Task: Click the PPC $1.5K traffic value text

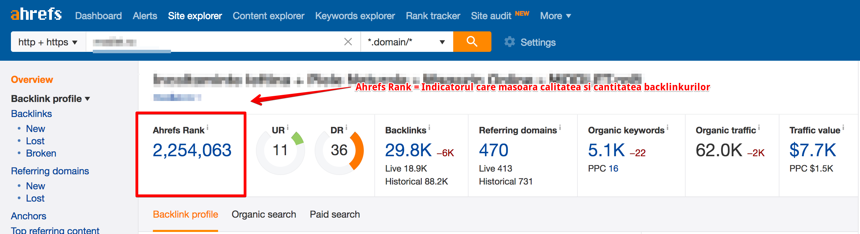Action: click(x=811, y=169)
